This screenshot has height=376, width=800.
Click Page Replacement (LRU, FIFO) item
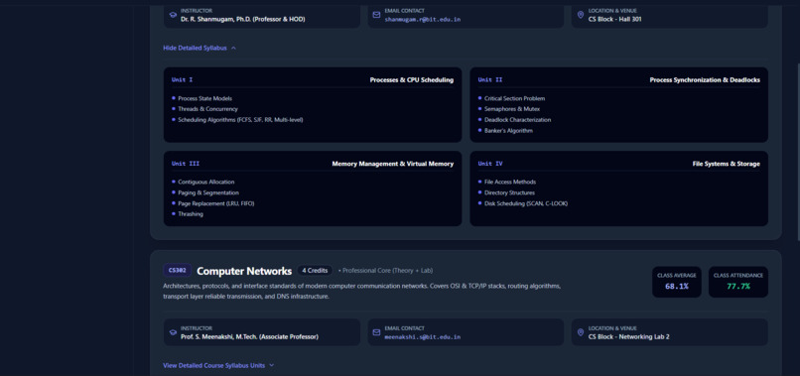coord(215,203)
